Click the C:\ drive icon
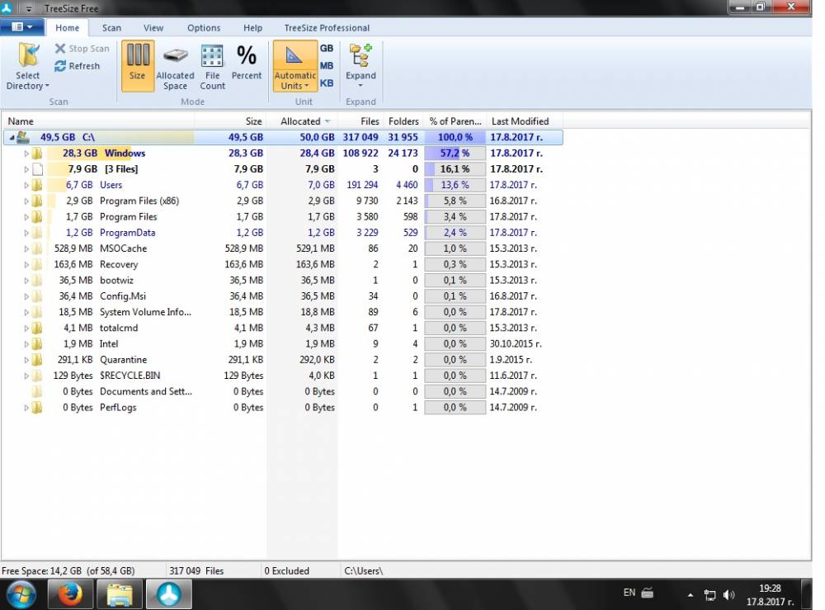The image size is (825, 610). 22,137
